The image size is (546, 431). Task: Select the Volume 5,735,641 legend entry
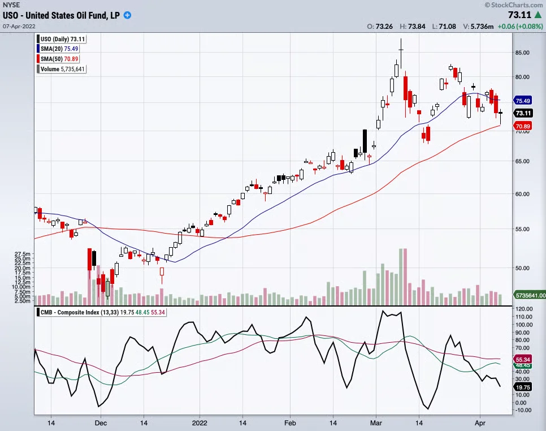pyautogui.click(x=61, y=69)
